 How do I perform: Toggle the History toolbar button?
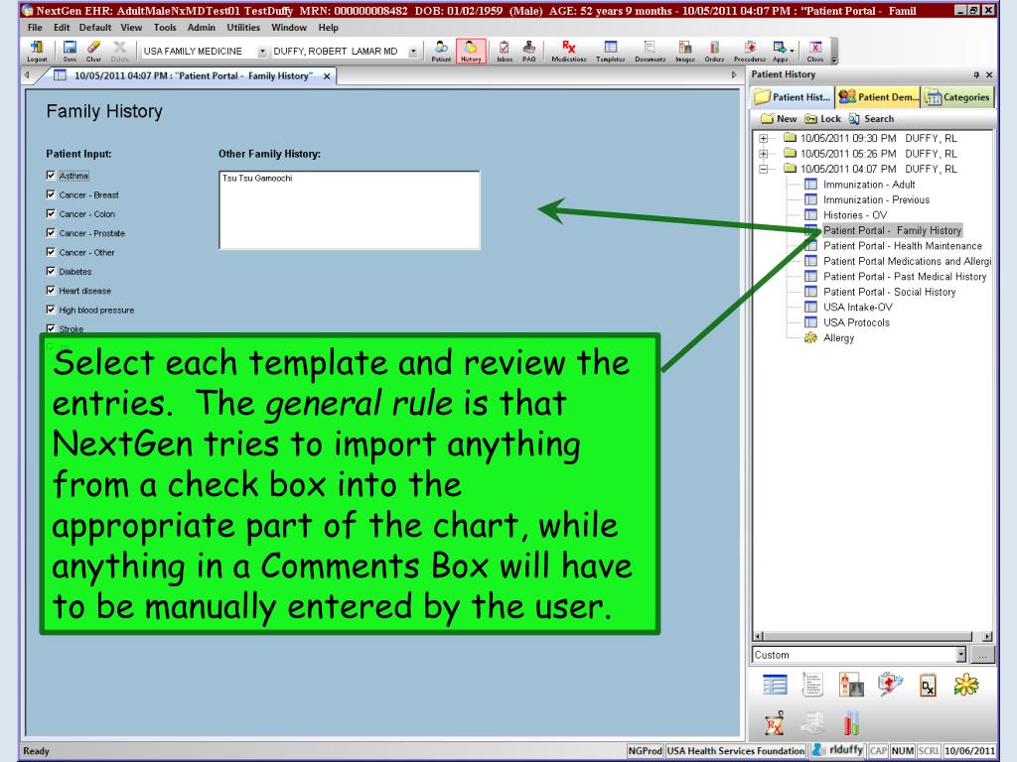(x=471, y=51)
